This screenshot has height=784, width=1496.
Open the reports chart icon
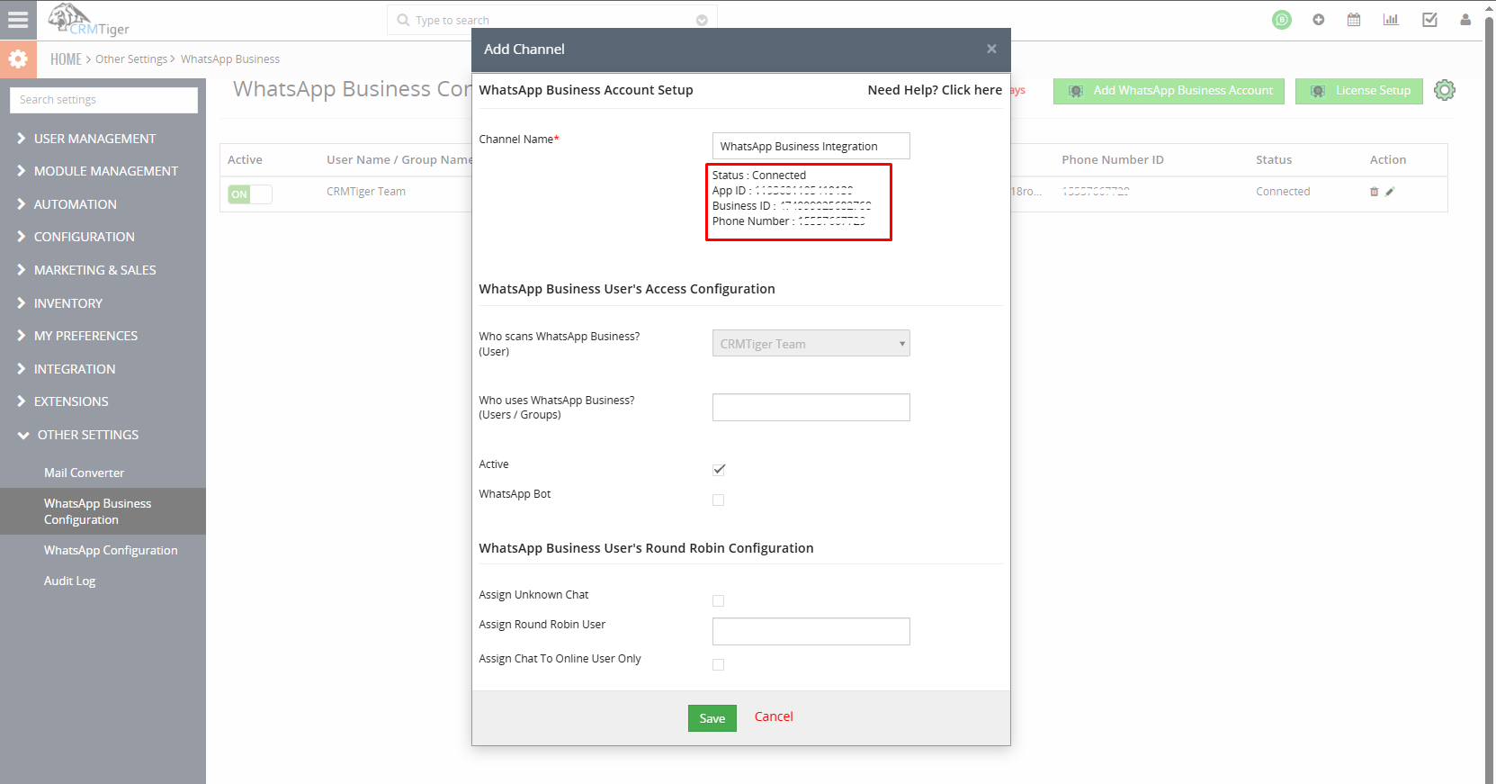click(1391, 20)
